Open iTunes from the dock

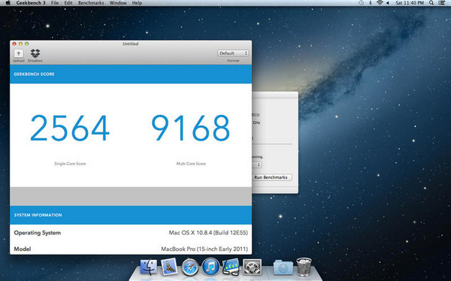[210, 267]
